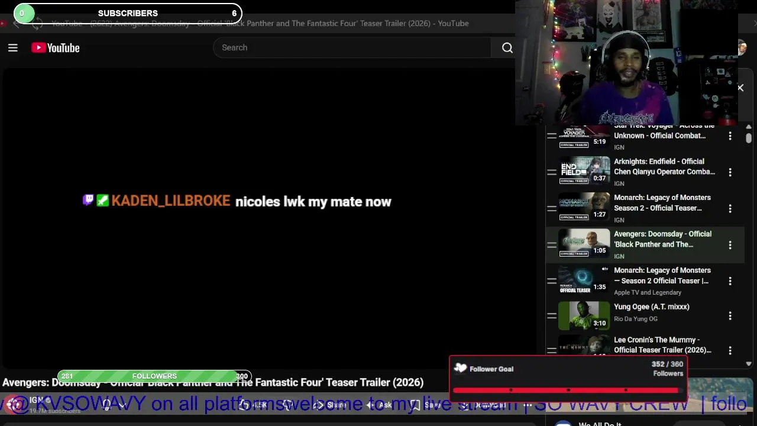Open Yung Ogee video thumbnail
This screenshot has width=757, height=426.
click(x=584, y=316)
